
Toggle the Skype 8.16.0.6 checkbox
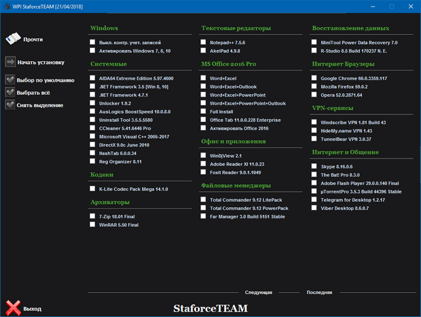[315, 166]
